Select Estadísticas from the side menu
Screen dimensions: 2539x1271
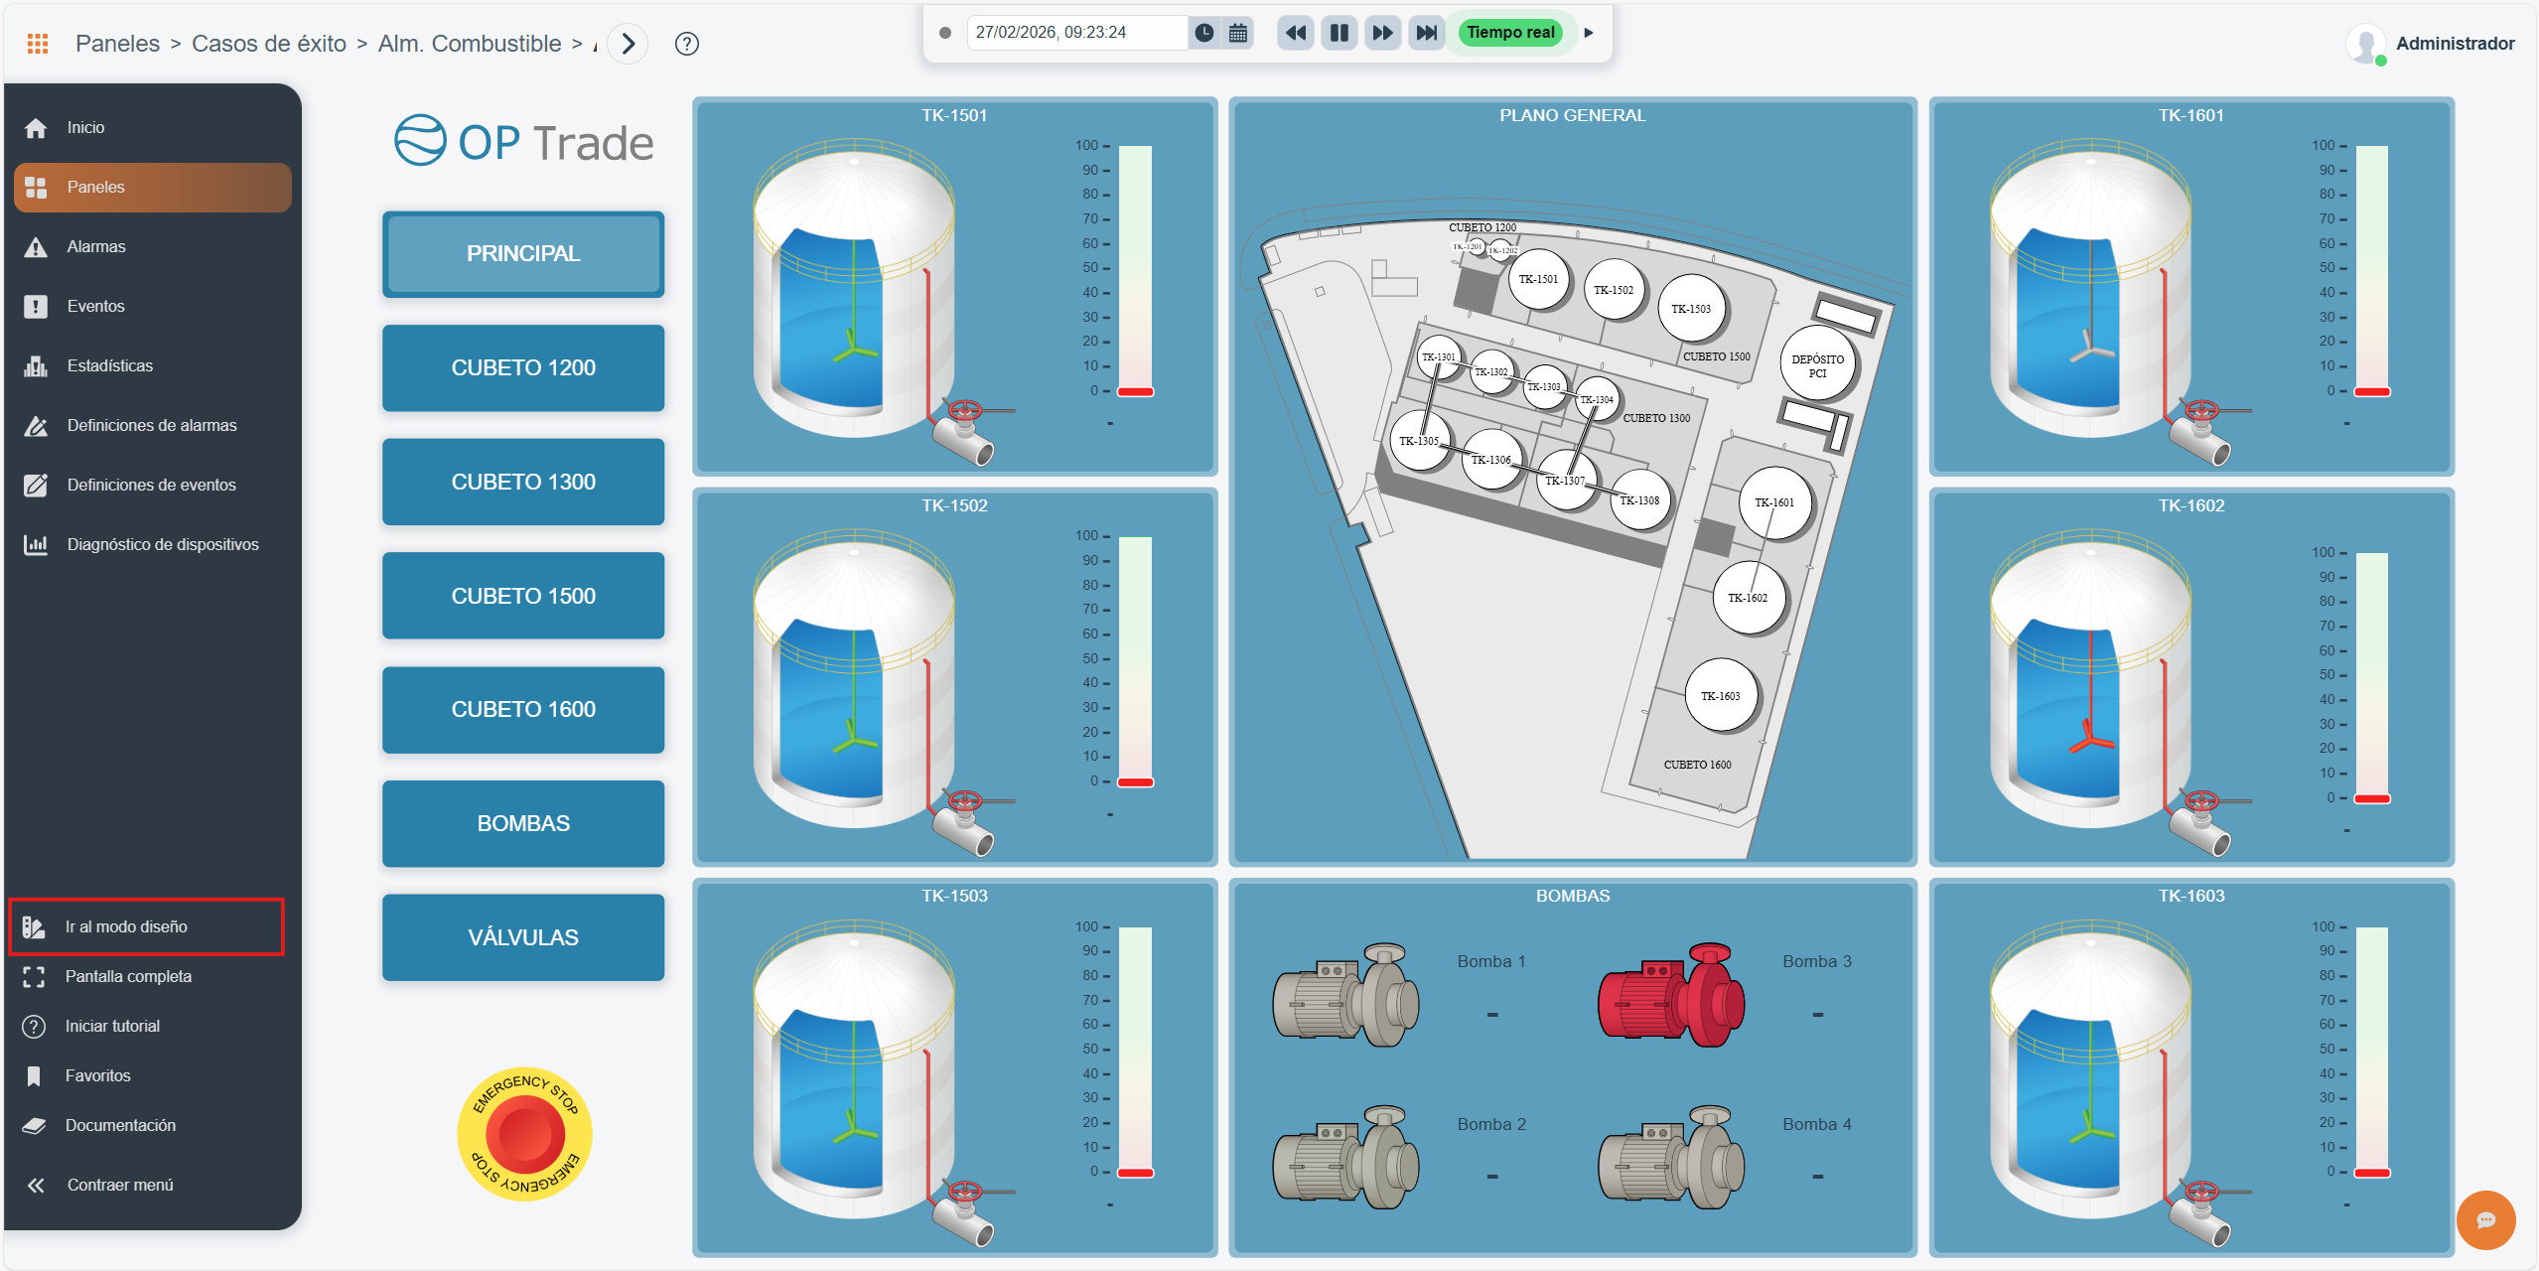(109, 365)
